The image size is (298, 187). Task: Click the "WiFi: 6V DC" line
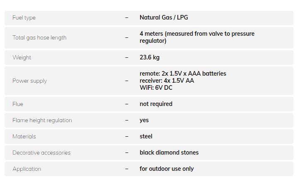click(157, 88)
